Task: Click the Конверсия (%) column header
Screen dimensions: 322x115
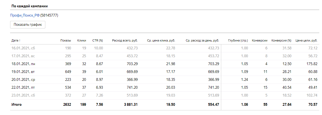Action: (281, 41)
